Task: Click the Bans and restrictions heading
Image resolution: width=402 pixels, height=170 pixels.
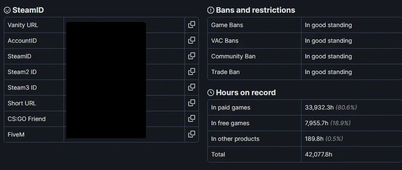Action: click(255, 10)
